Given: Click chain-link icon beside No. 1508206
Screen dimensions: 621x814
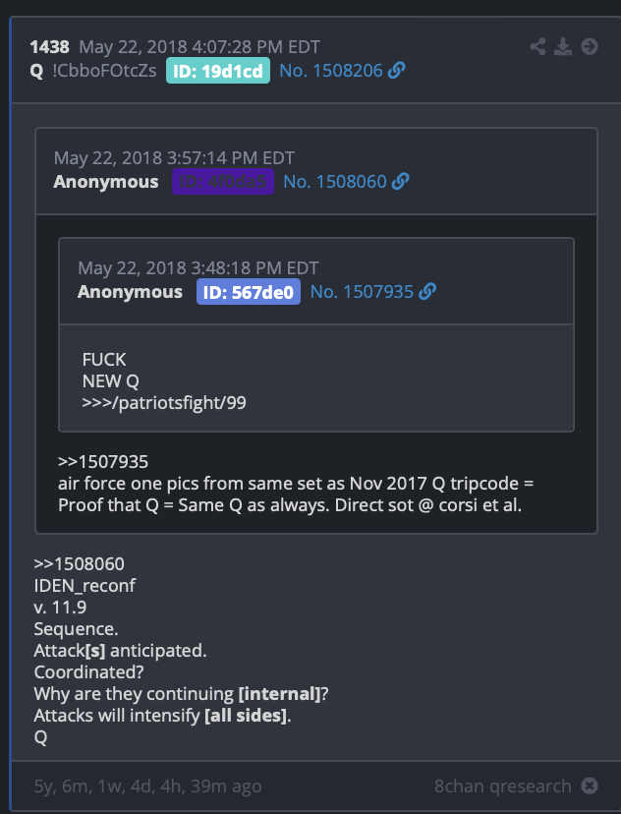Looking at the screenshot, I should coord(397,70).
